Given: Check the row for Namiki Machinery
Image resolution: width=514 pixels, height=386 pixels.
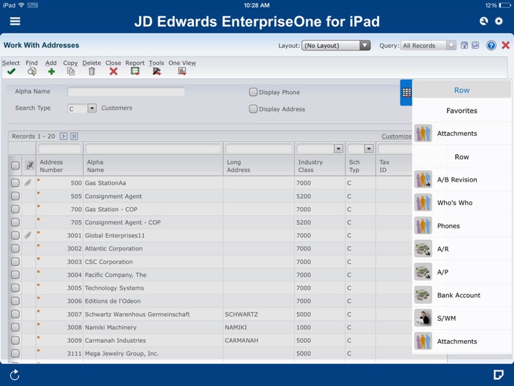Looking at the screenshot, I should coord(15,327).
